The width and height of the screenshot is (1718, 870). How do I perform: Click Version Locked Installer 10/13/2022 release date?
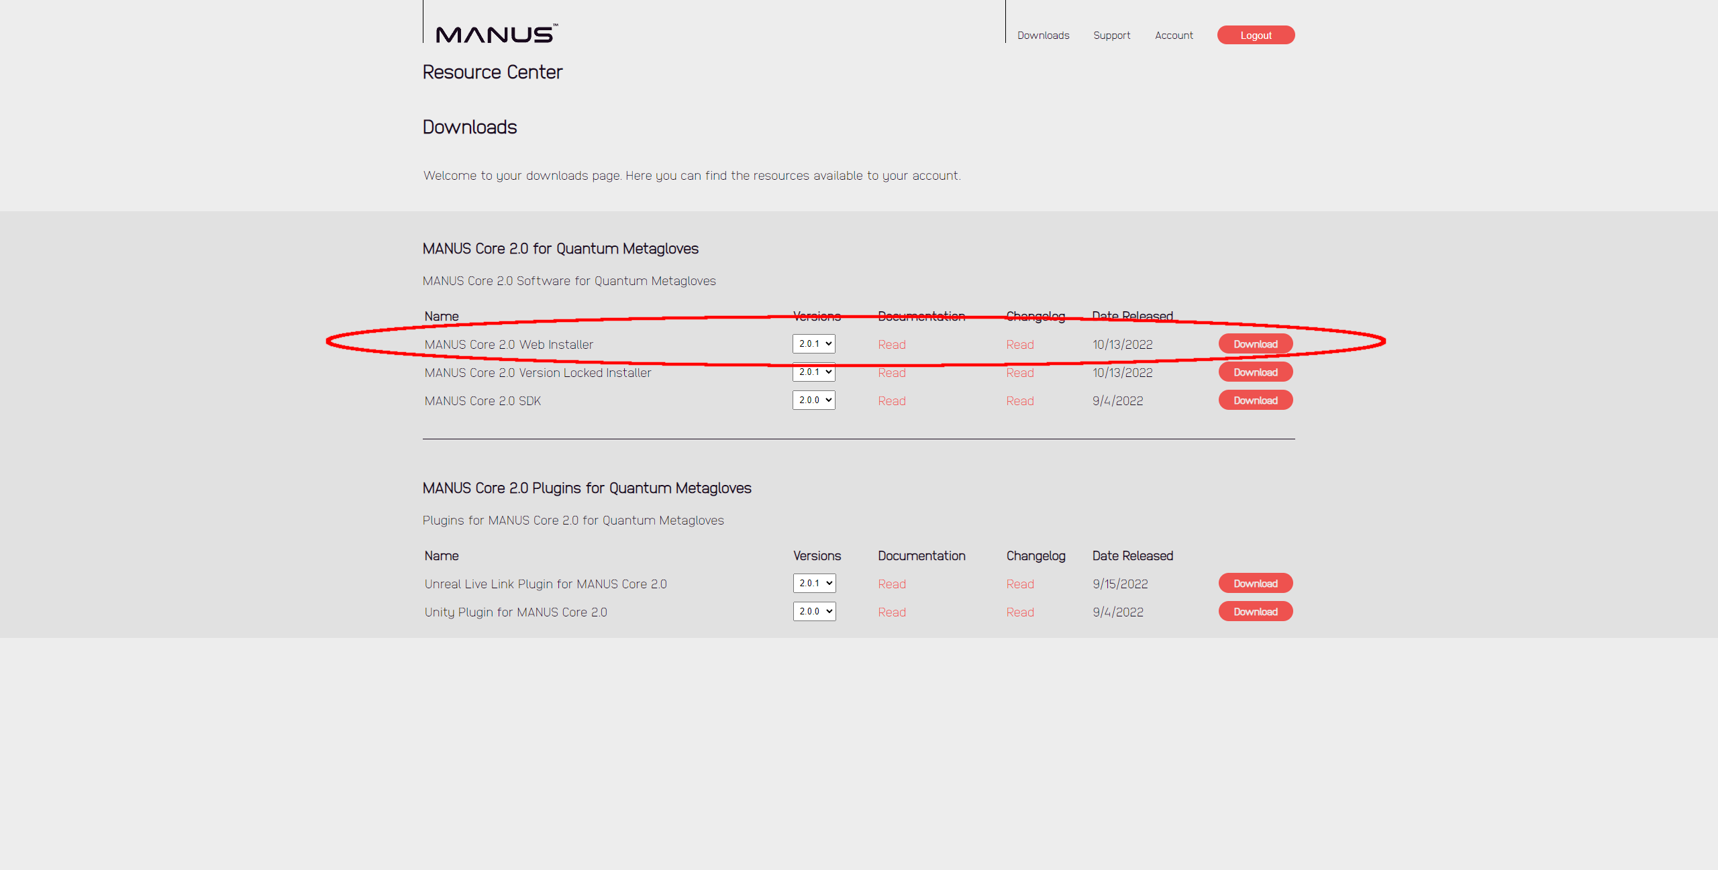(x=1122, y=372)
